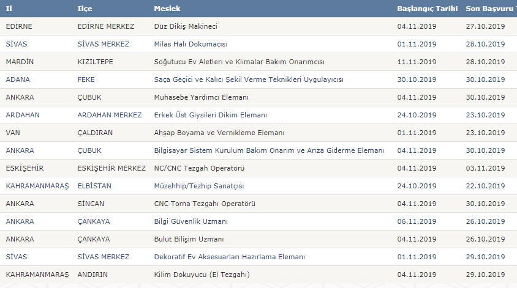Open Ahşap Boyama ve Vernikleme Elemanı
Image resolution: width=517 pixels, height=288 pixels.
point(219,133)
